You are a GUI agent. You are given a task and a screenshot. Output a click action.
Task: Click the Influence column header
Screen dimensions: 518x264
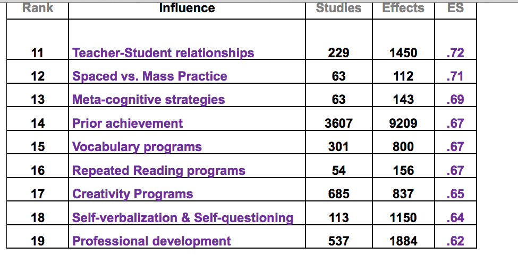(187, 8)
